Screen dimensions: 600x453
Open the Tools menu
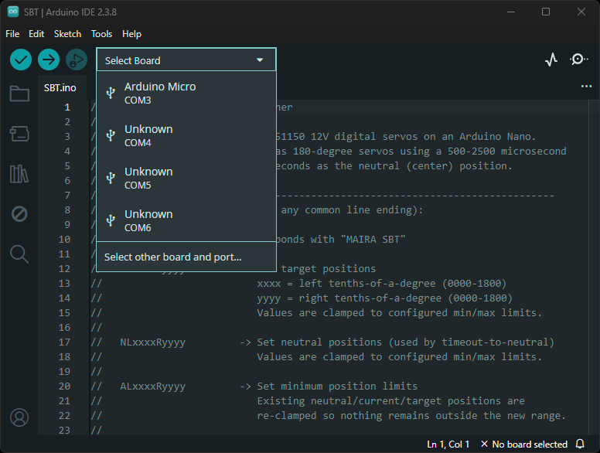pyautogui.click(x=101, y=34)
